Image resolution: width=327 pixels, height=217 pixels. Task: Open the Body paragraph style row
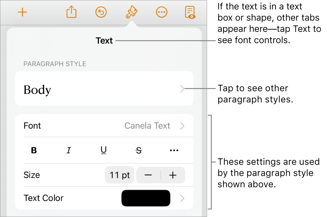98,90
